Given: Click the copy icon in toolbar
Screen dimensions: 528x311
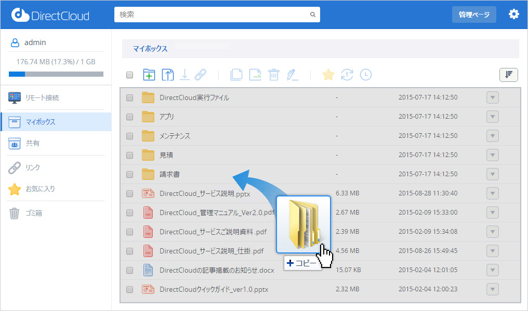Looking at the screenshot, I should (236, 75).
